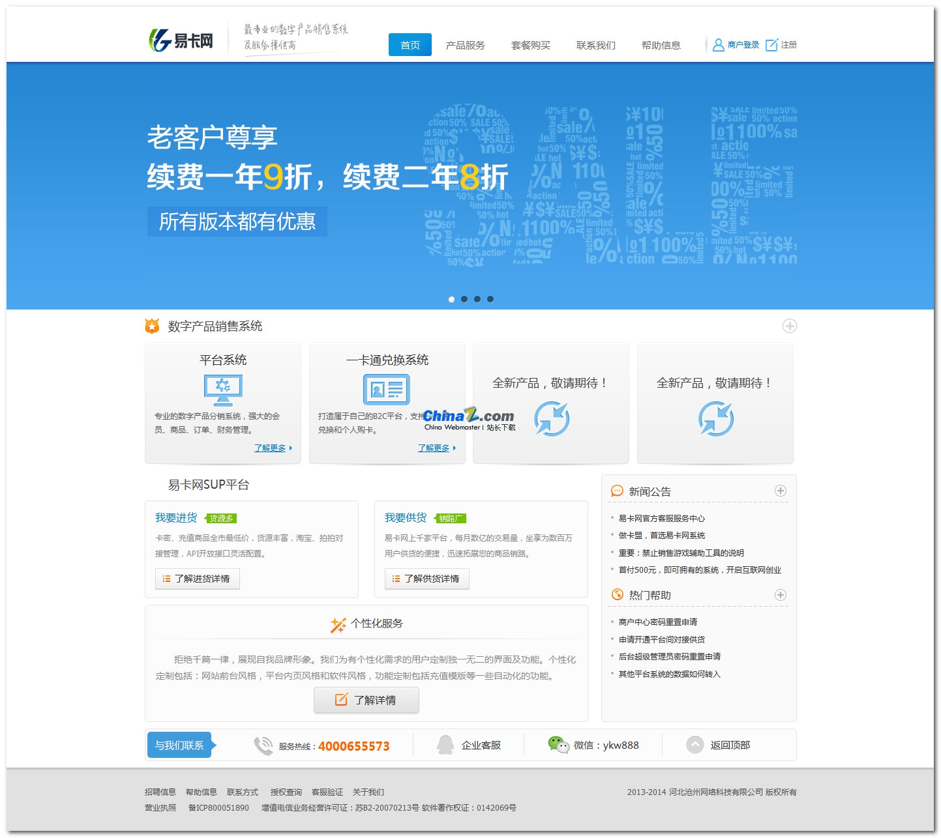Click the refresh icon in fourth product card
The height and width of the screenshot is (838, 941).
[715, 418]
